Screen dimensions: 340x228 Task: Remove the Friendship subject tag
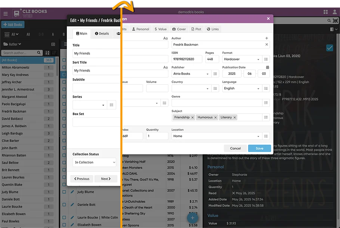(x=192, y=117)
